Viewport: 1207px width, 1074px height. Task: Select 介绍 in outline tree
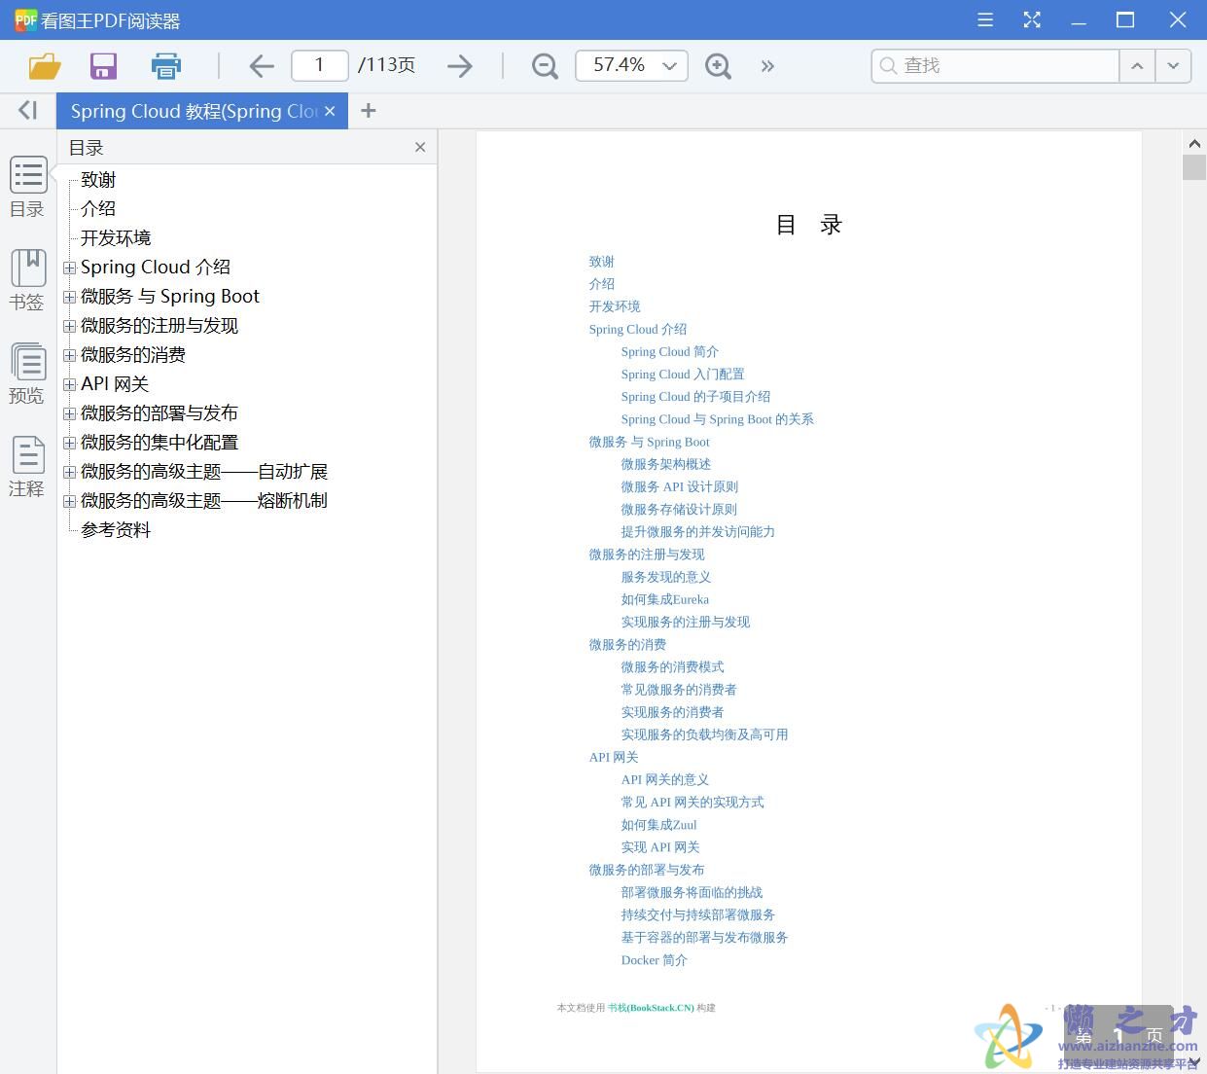point(98,209)
